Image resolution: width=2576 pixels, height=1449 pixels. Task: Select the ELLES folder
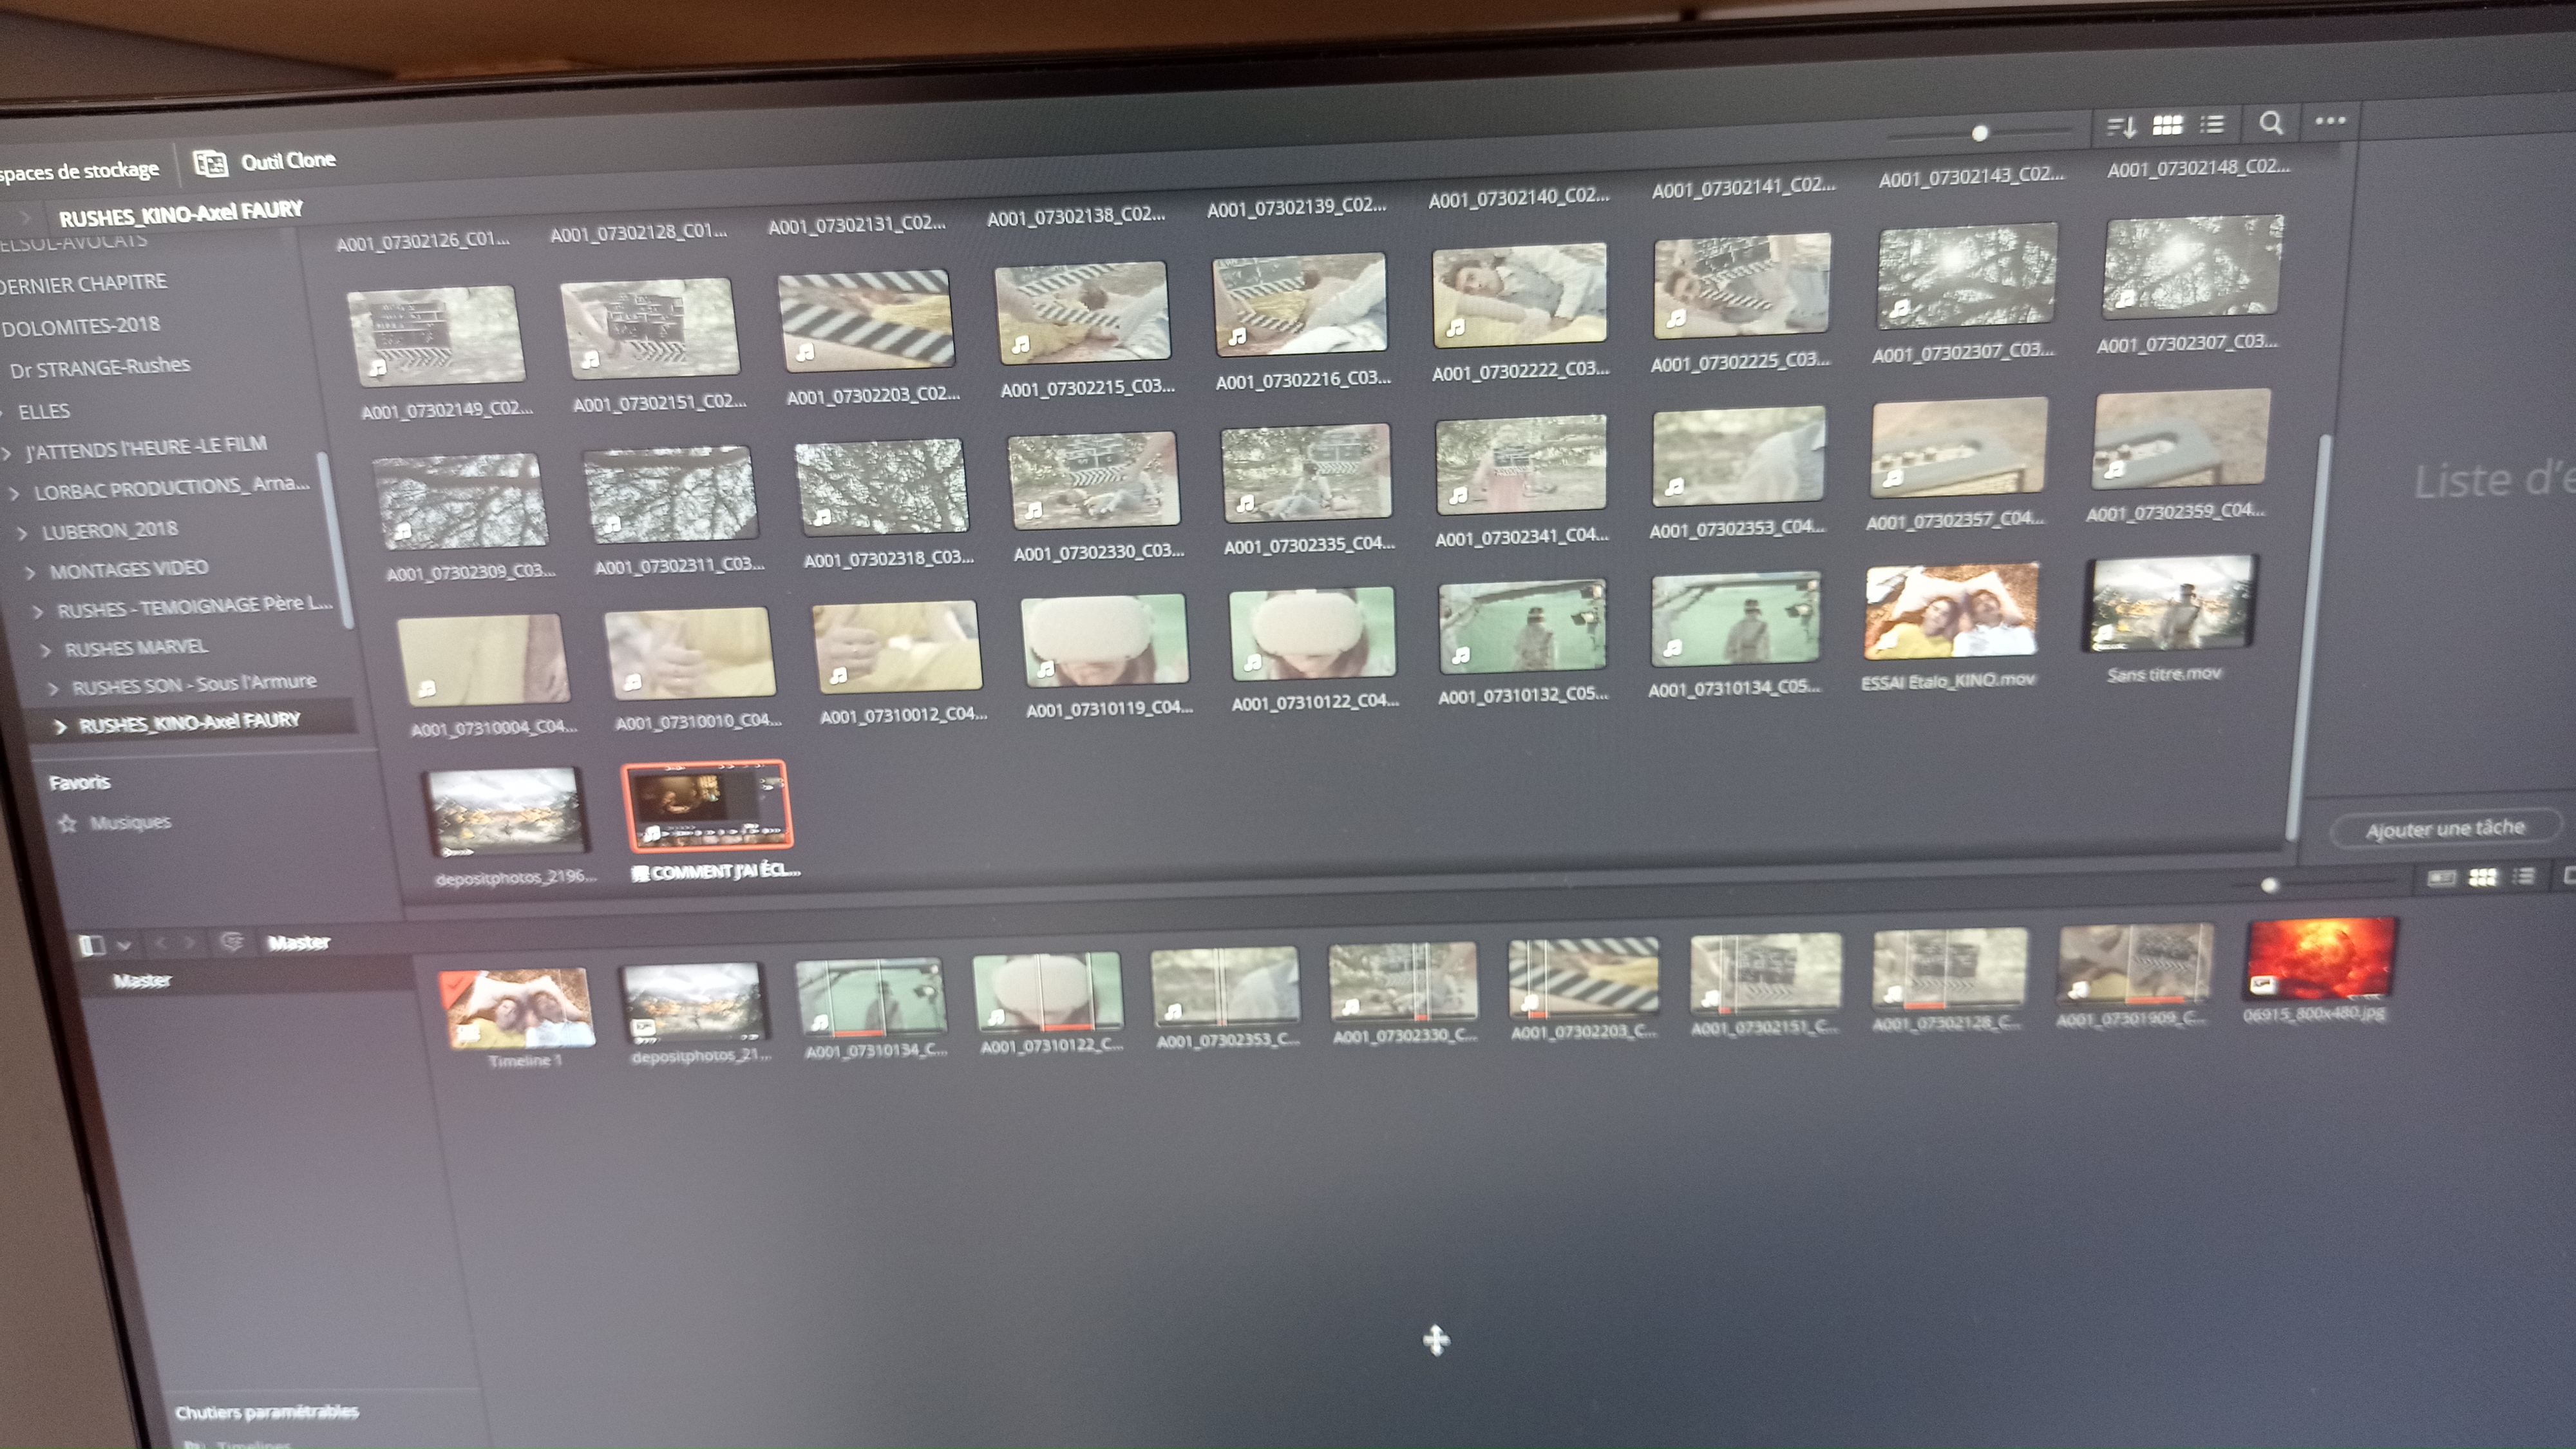tap(44, 411)
